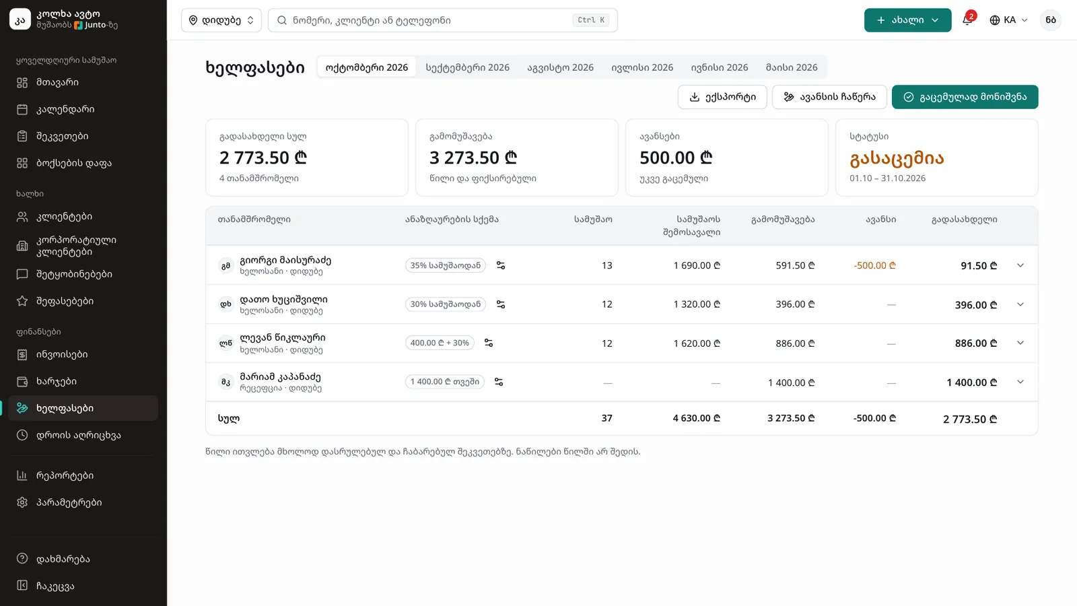Focus the search field ნომერი, კლიენტი
The image size is (1077, 606).
442,20
